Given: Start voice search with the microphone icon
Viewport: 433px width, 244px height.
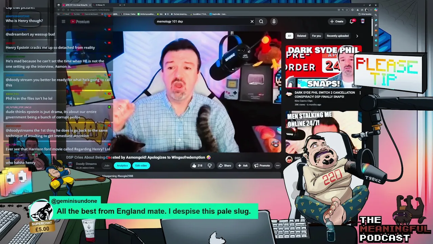Looking at the screenshot, I should [274, 21].
